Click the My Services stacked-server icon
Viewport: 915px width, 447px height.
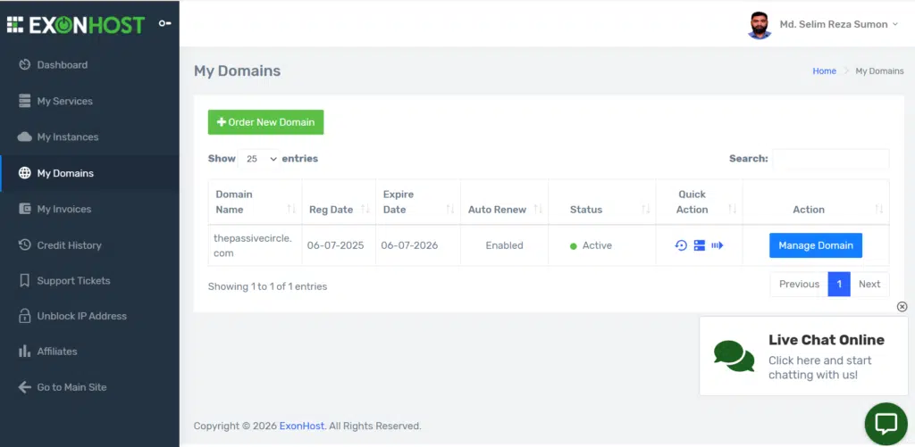coord(24,101)
